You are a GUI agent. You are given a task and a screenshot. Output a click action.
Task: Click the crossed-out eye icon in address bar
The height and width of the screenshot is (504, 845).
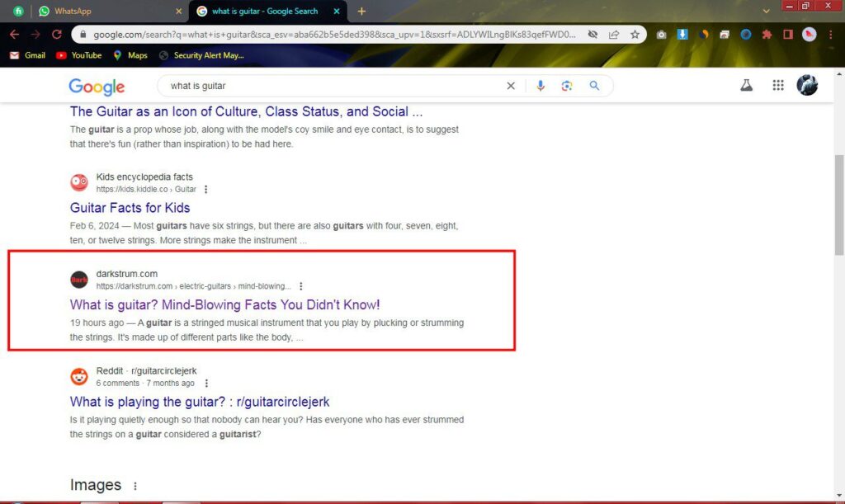(592, 35)
